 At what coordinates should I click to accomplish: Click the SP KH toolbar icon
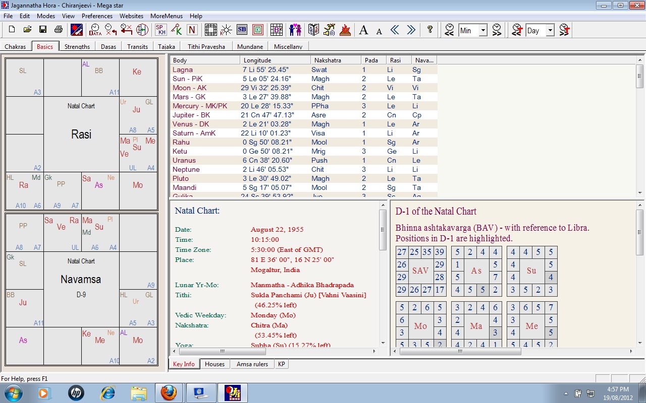click(x=160, y=30)
